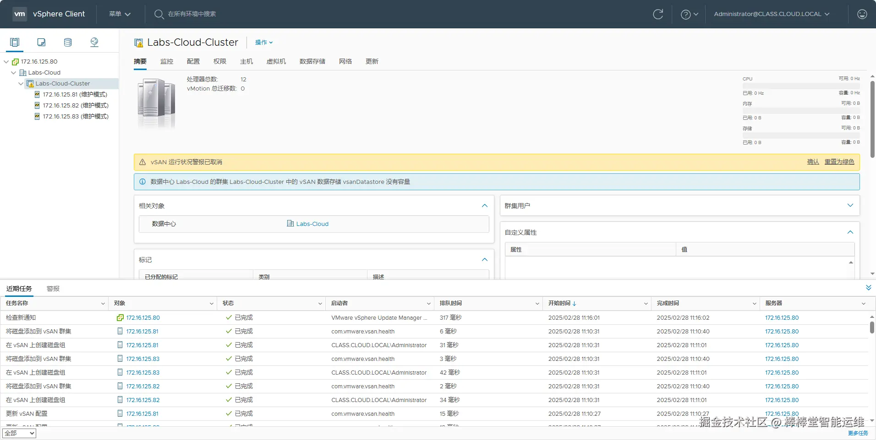Viewport: 876px width, 440px height.
Task: Click the Labs-Cloud datacenter icon in tree
Action: (x=22, y=73)
